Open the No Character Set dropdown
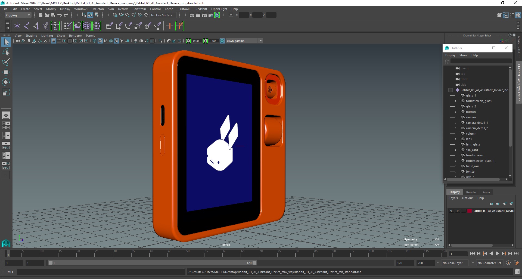 coord(489,263)
